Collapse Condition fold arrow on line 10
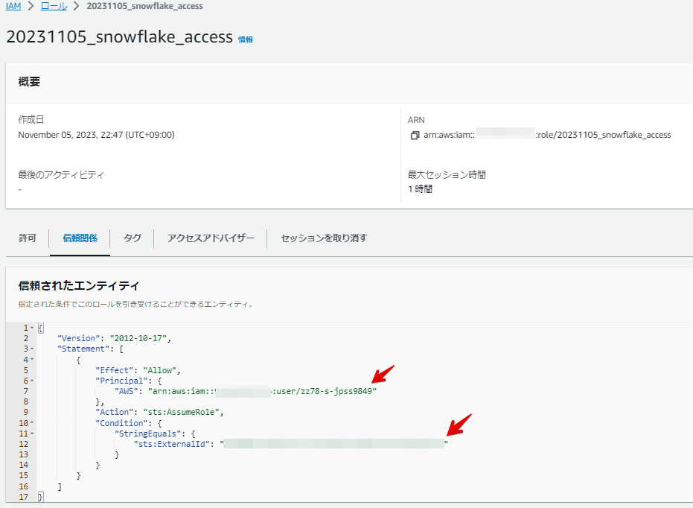This screenshot has width=693, height=508. point(32,423)
